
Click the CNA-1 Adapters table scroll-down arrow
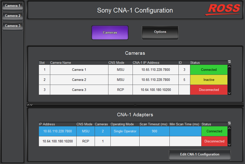(229, 144)
